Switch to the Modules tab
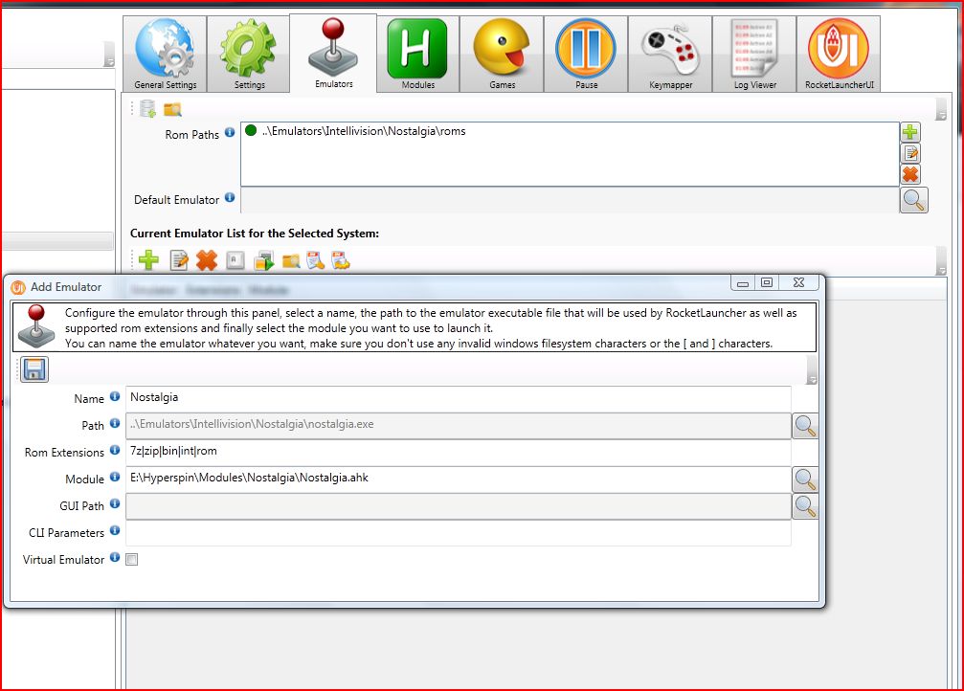 pyautogui.click(x=417, y=55)
